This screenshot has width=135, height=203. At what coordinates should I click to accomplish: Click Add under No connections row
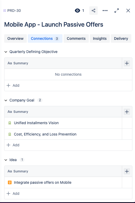click(13, 85)
